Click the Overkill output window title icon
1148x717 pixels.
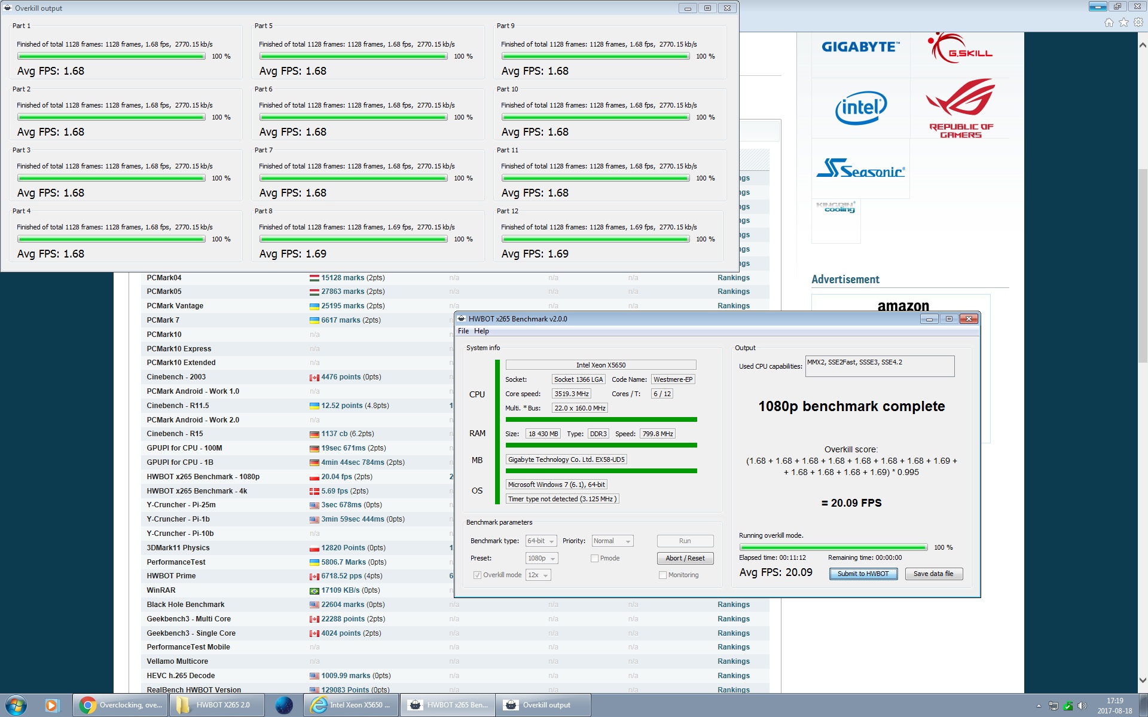tap(8, 8)
